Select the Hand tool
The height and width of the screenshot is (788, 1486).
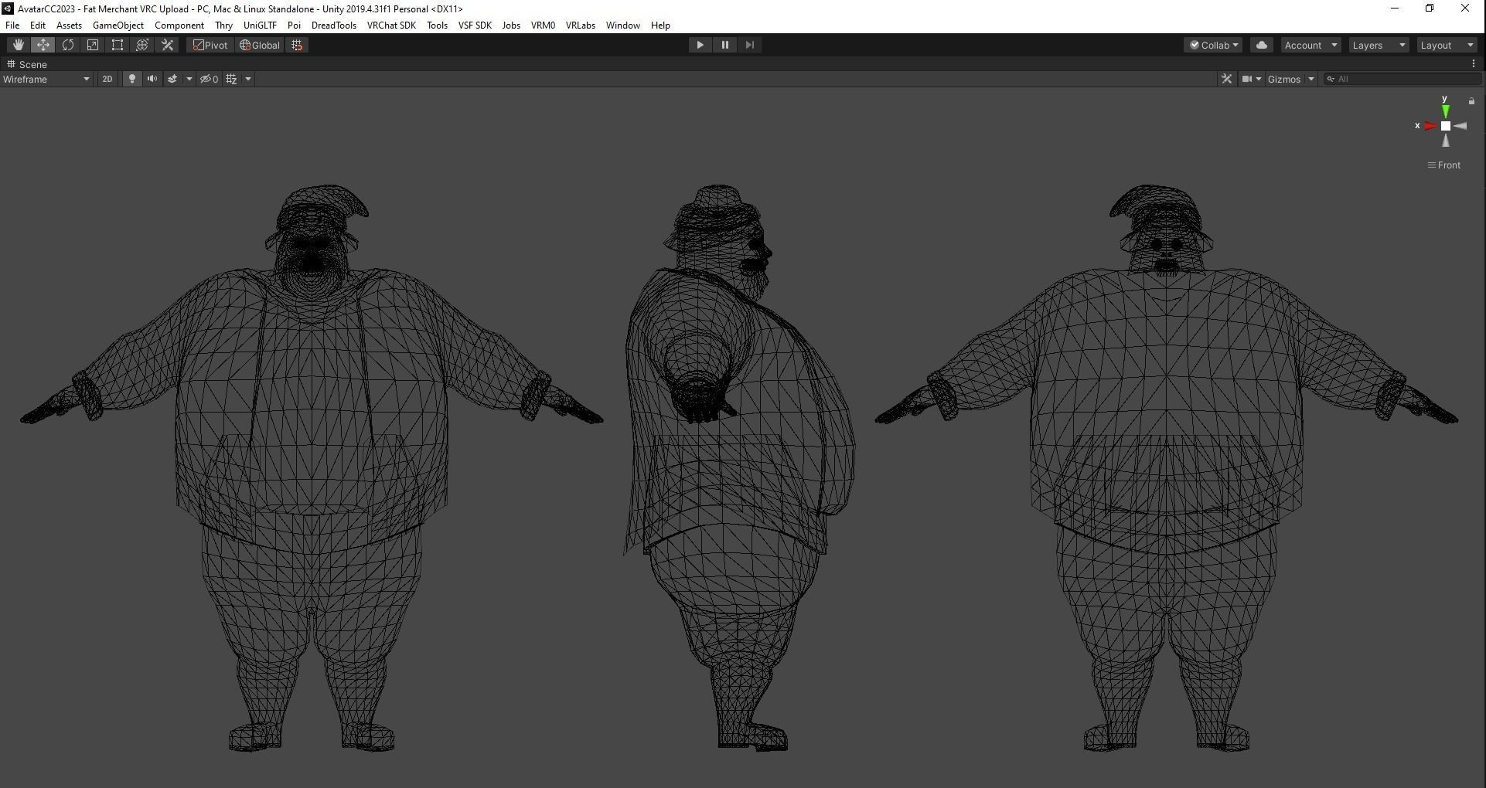[18, 44]
